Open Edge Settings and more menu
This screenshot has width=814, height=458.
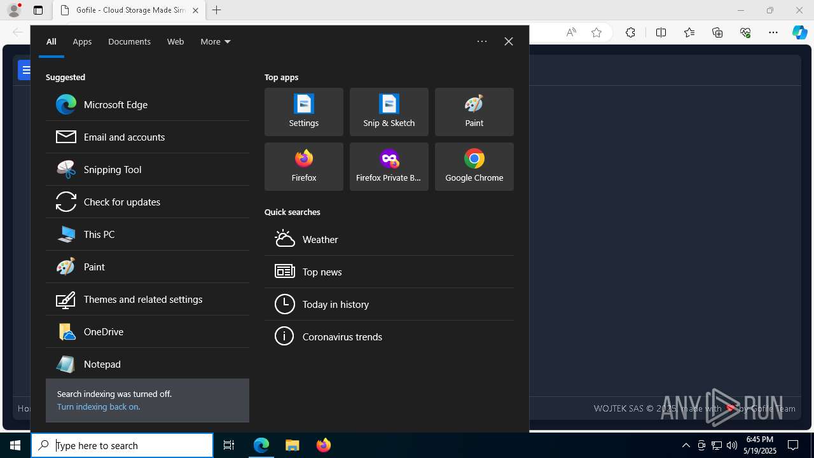pos(773,32)
